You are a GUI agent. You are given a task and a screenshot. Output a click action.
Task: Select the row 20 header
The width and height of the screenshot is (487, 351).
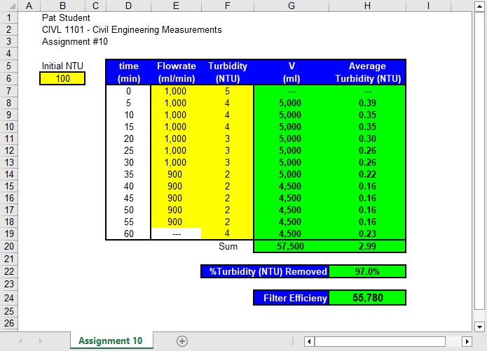8,246
